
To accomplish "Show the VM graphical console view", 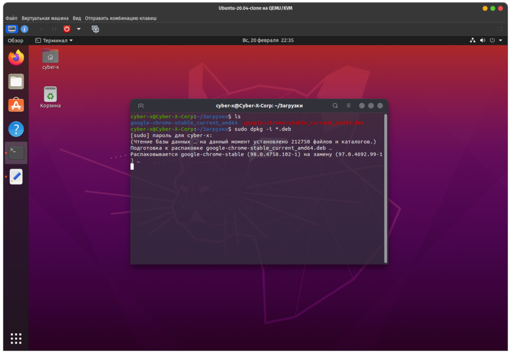I will click(x=11, y=29).
